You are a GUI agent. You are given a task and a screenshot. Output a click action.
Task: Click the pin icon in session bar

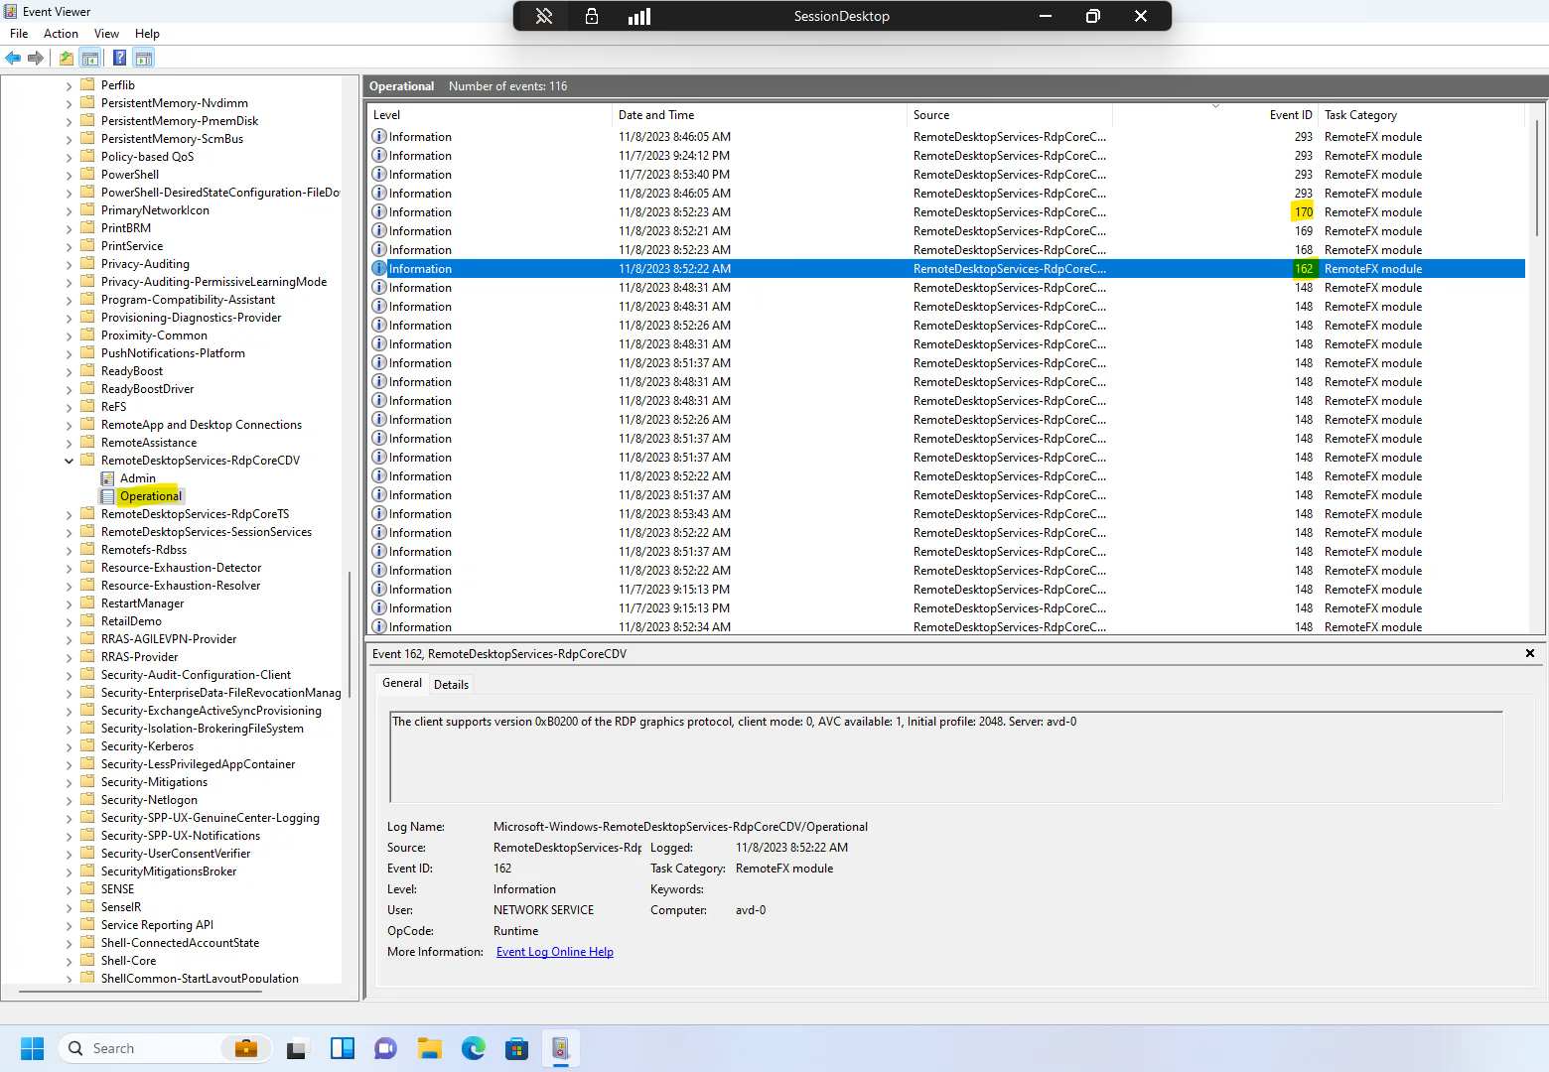tap(544, 16)
